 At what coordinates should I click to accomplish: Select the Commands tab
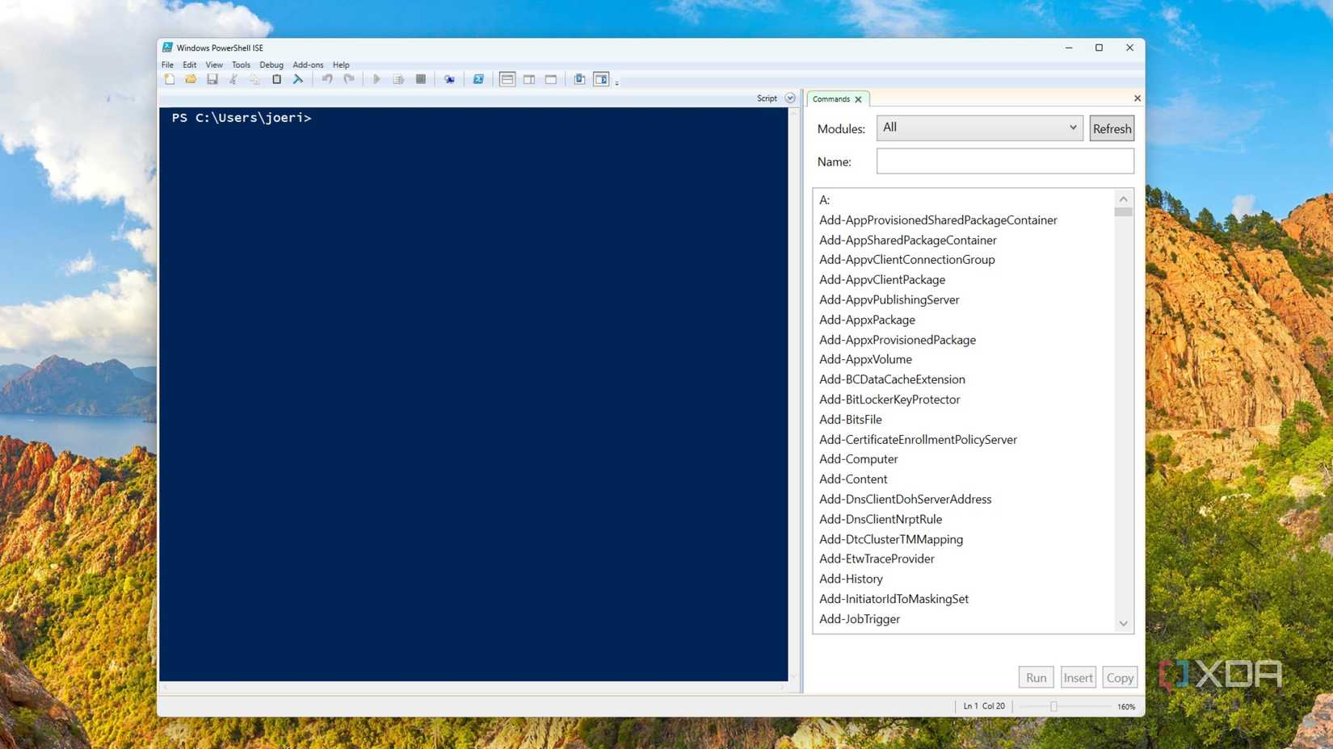click(x=831, y=98)
